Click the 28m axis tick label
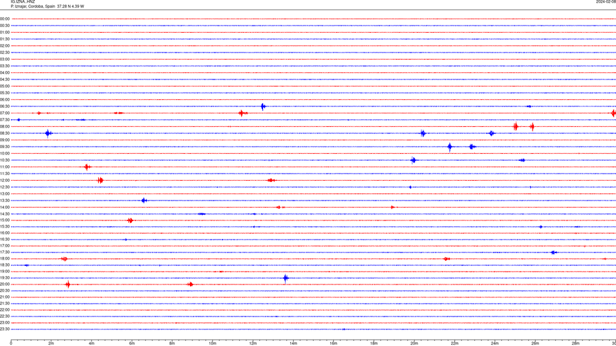616x346 pixels. tap(576, 343)
